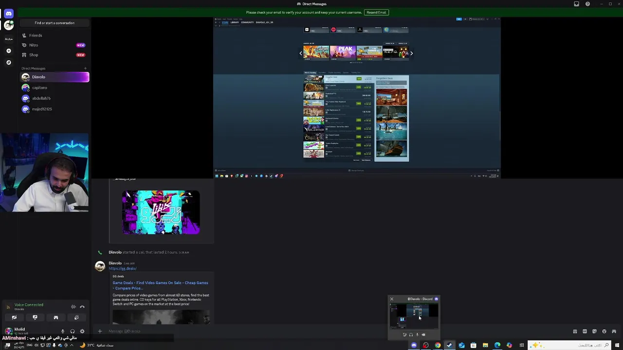This screenshot has height=350, width=623.
Task: Click Find or start a conversation box
Action: click(x=55, y=23)
